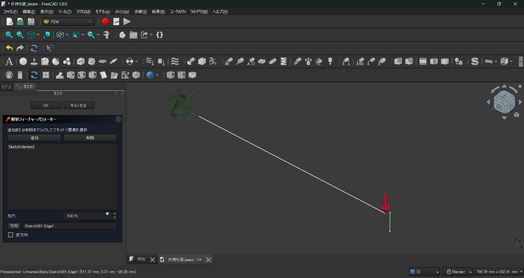Click the undo arrow icon
This screenshot has height=278, width=524.
coord(9,48)
